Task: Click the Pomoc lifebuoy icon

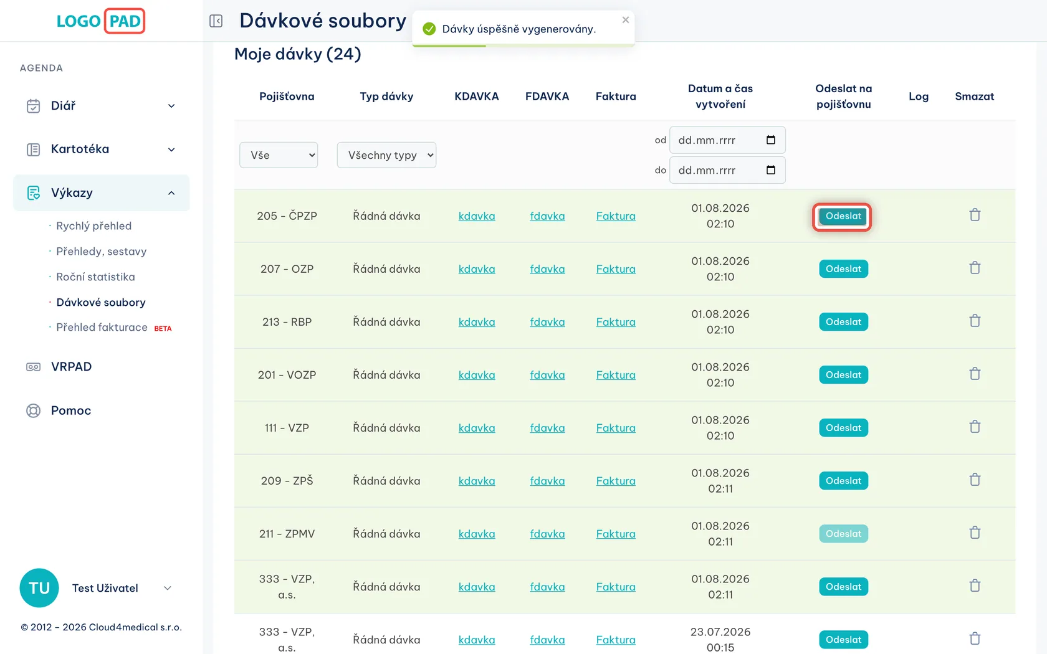Action: [x=34, y=410]
